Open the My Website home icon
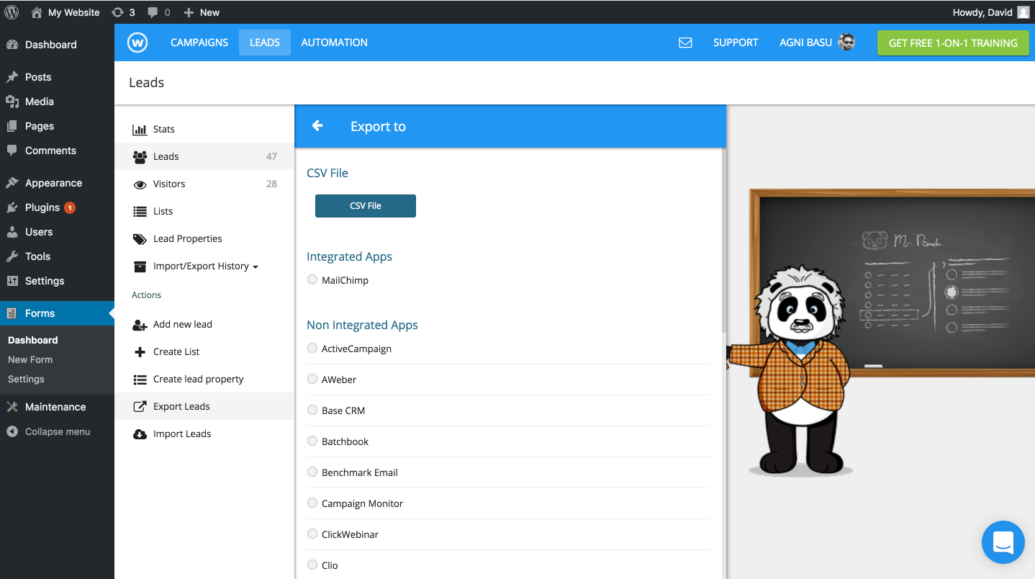The height and width of the screenshot is (579, 1035). 36,12
